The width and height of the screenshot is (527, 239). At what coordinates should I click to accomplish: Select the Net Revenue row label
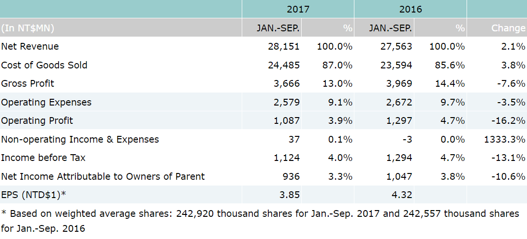coord(30,47)
